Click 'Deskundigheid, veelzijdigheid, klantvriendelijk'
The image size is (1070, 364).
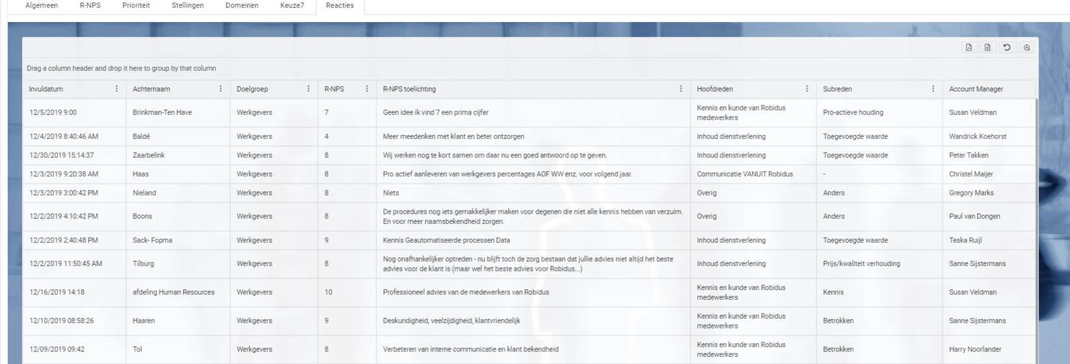coord(451,321)
